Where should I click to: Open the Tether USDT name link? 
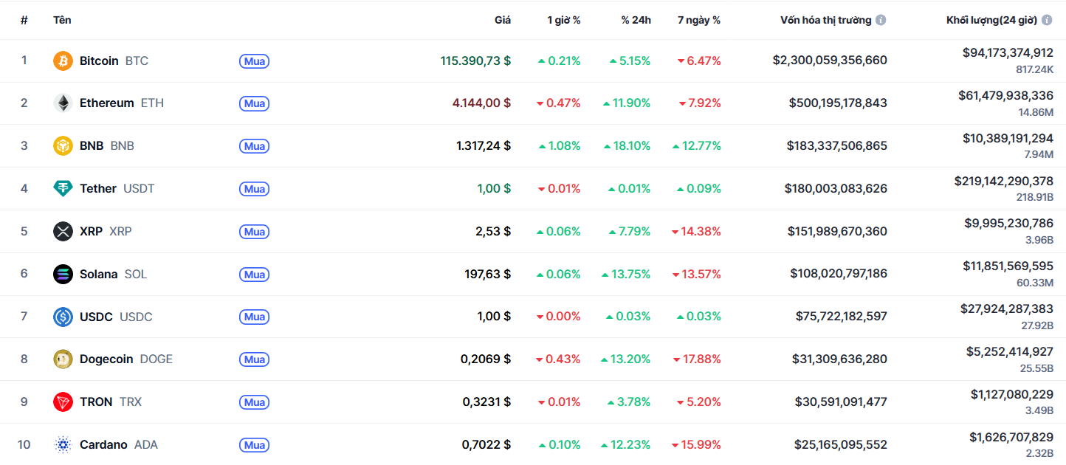117,189
